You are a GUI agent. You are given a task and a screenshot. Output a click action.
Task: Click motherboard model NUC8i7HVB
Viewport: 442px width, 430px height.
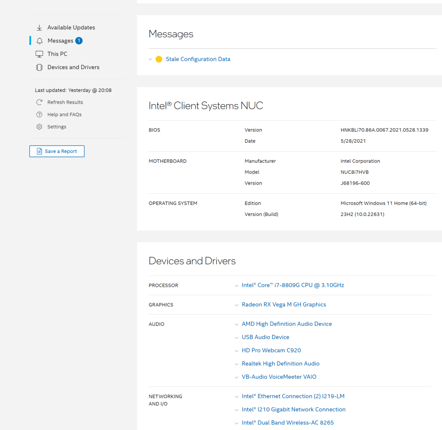click(355, 172)
